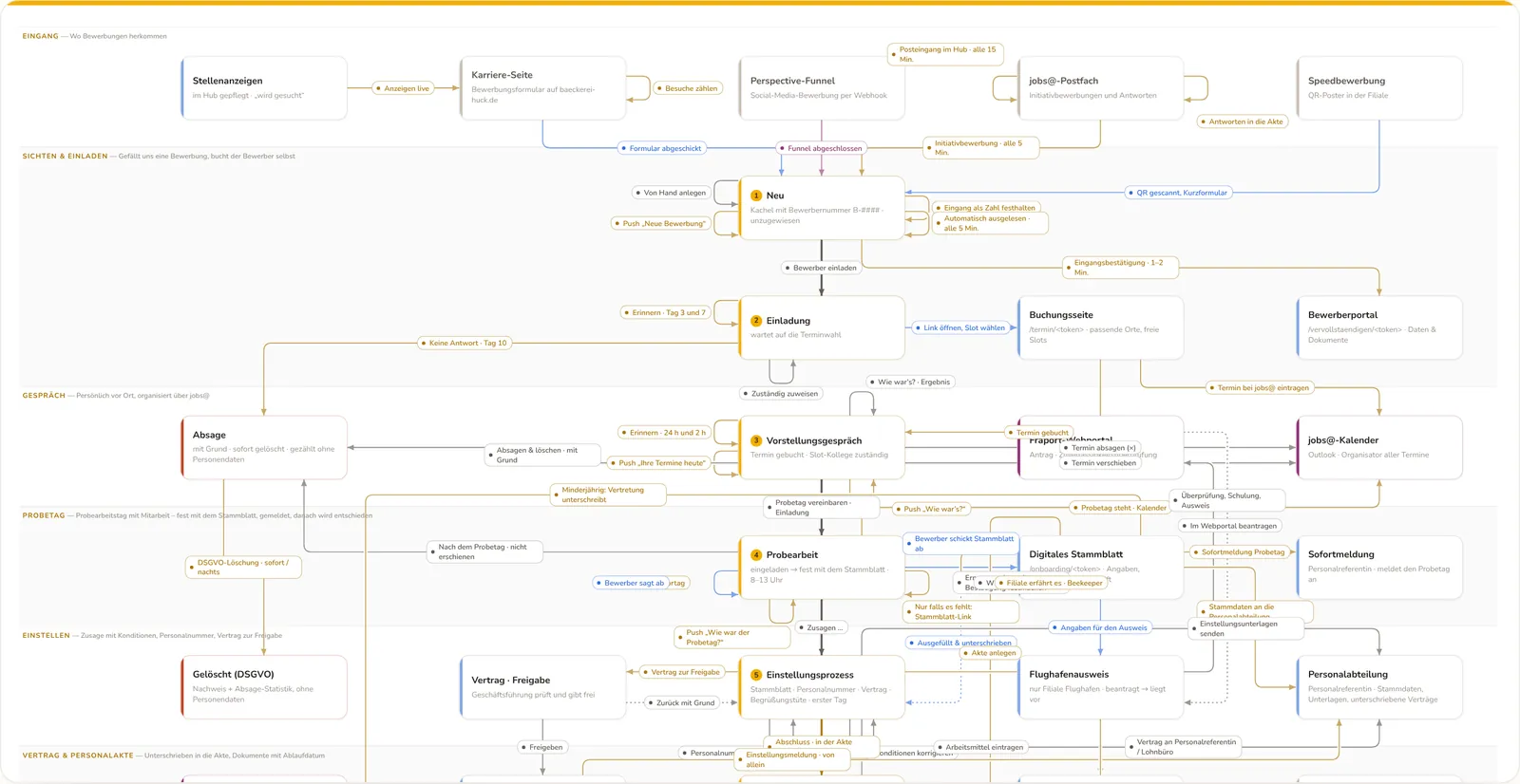Screen dimensions: 1520x784
Task: Click the 'Formular abgeschickt' label
Action: [661, 148]
